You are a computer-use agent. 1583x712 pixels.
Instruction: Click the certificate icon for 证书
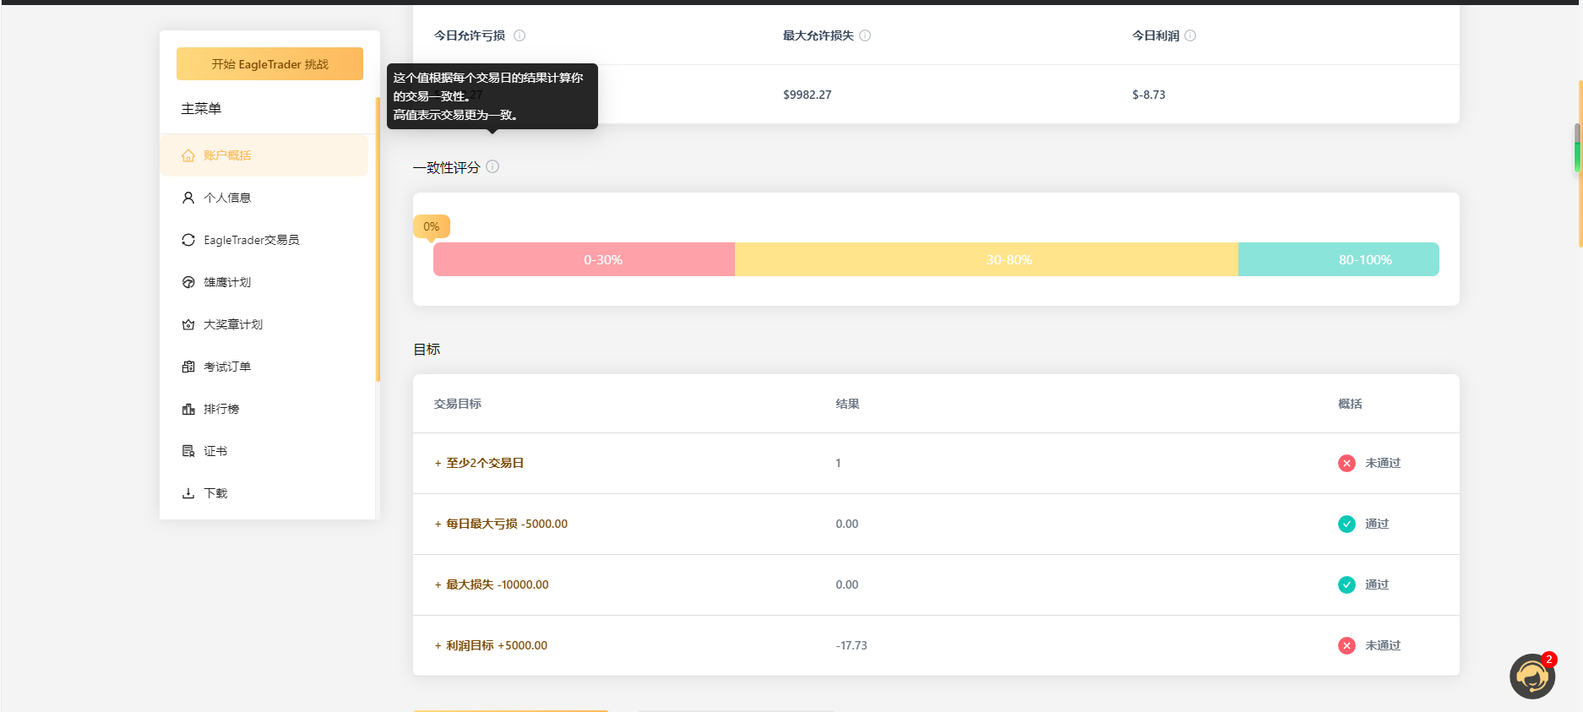tap(188, 451)
